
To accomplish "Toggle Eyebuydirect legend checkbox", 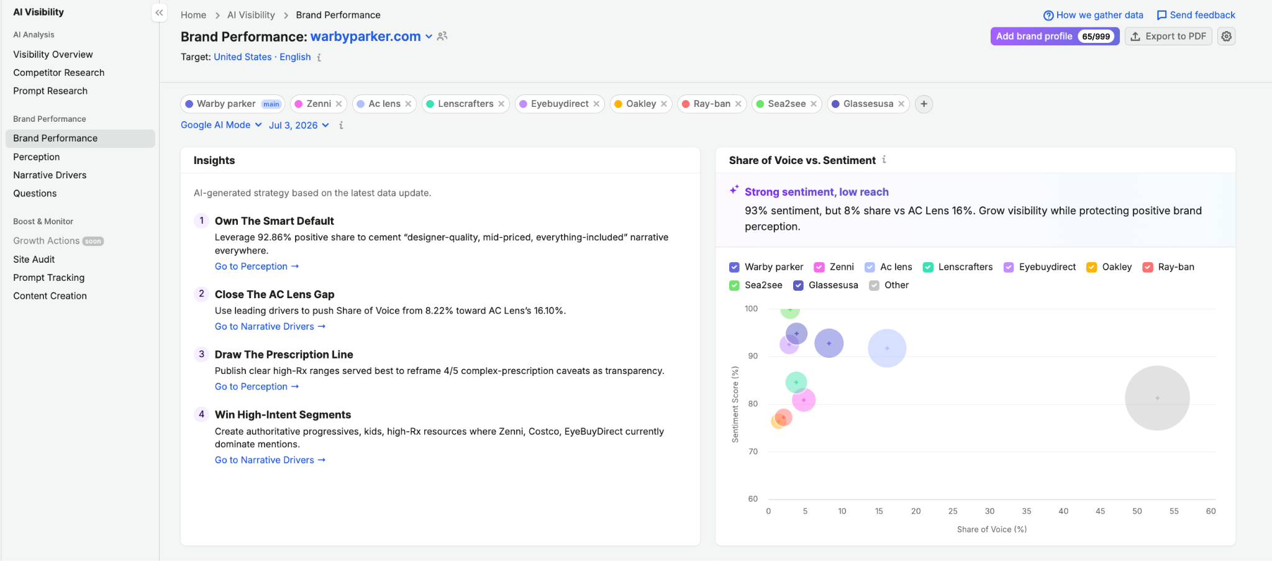I will [x=1009, y=267].
